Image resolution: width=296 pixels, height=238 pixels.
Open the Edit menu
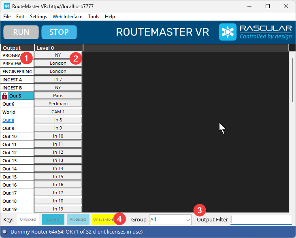(20, 17)
